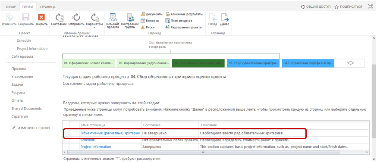Go to Документы
377x162 pixels.
point(151,14)
